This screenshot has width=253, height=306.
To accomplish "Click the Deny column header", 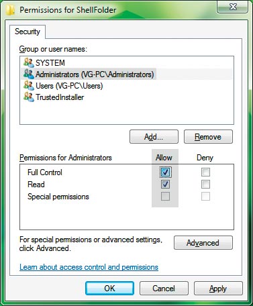I will (x=205, y=158).
